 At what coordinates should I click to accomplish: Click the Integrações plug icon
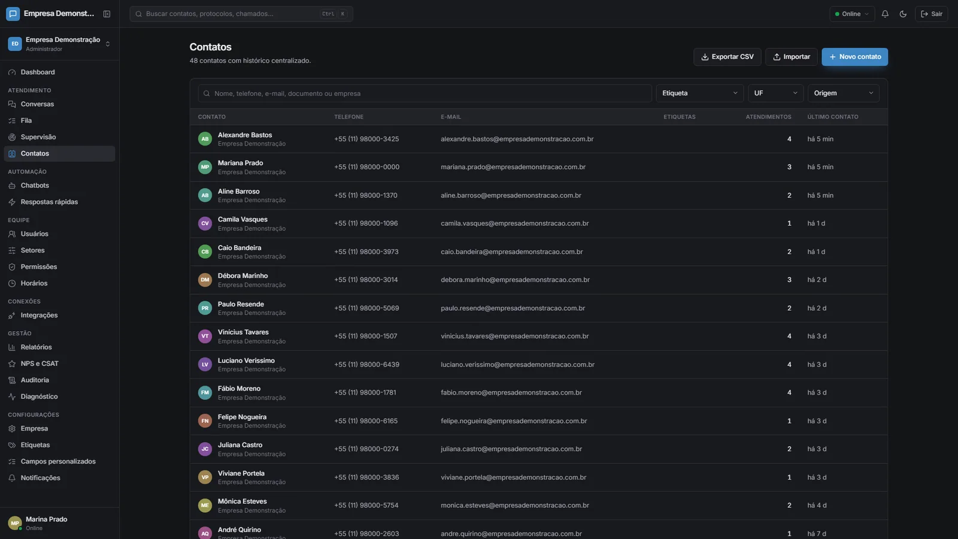pyautogui.click(x=12, y=316)
